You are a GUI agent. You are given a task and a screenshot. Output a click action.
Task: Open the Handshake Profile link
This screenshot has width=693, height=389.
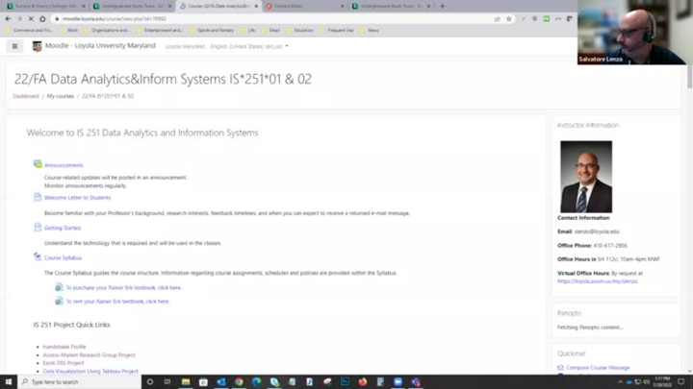click(64, 347)
